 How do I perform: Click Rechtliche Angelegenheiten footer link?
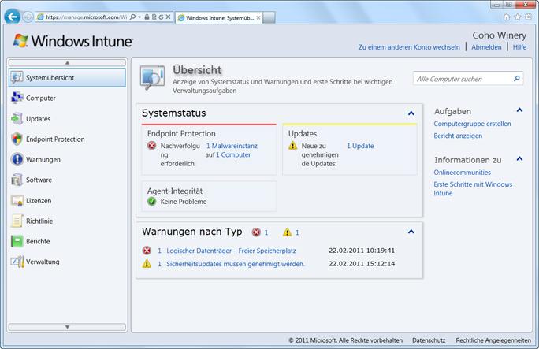point(493,340)
